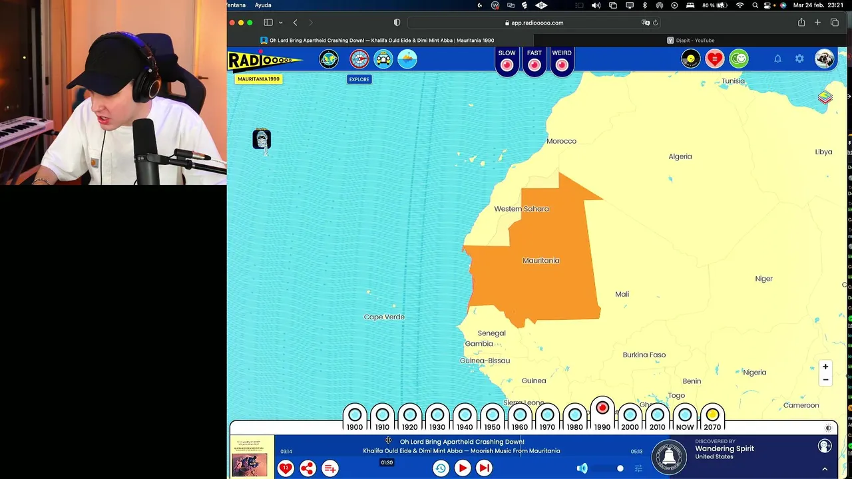Select the compass Explore mode icon
852x479 pixels.
(359, 59)
